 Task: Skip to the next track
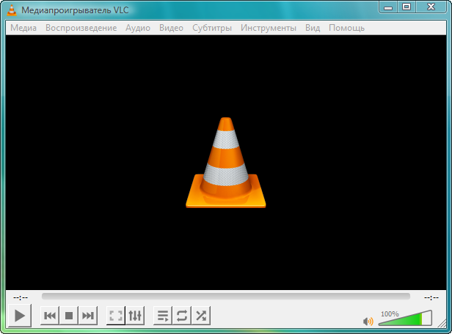point(88,316)
